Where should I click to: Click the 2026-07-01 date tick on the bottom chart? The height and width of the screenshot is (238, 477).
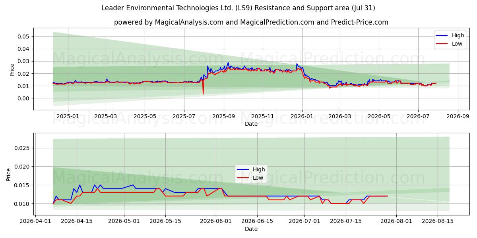[x=304, y=222]
